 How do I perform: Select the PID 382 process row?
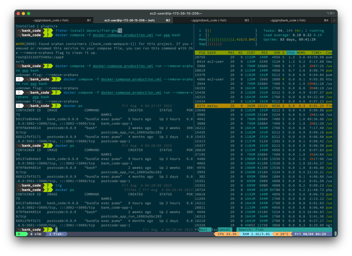[263, 177]
